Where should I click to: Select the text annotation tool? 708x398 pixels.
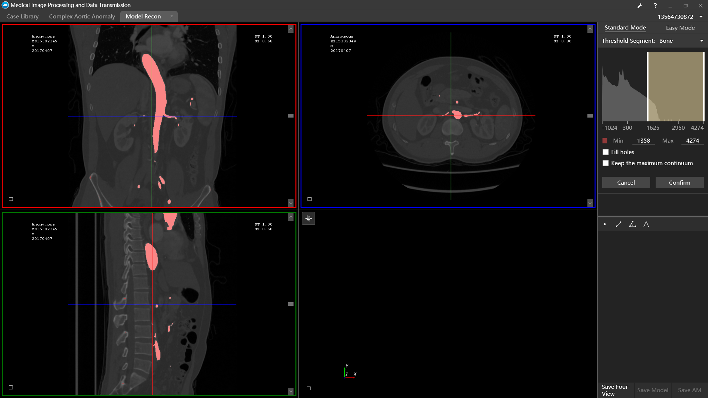(646, 224)
